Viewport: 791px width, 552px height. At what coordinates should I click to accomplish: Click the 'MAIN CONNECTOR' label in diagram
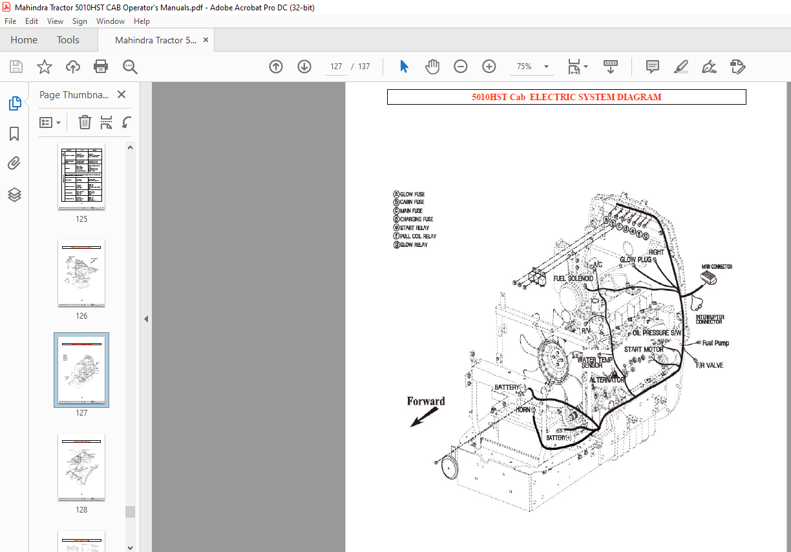point(717,266)
